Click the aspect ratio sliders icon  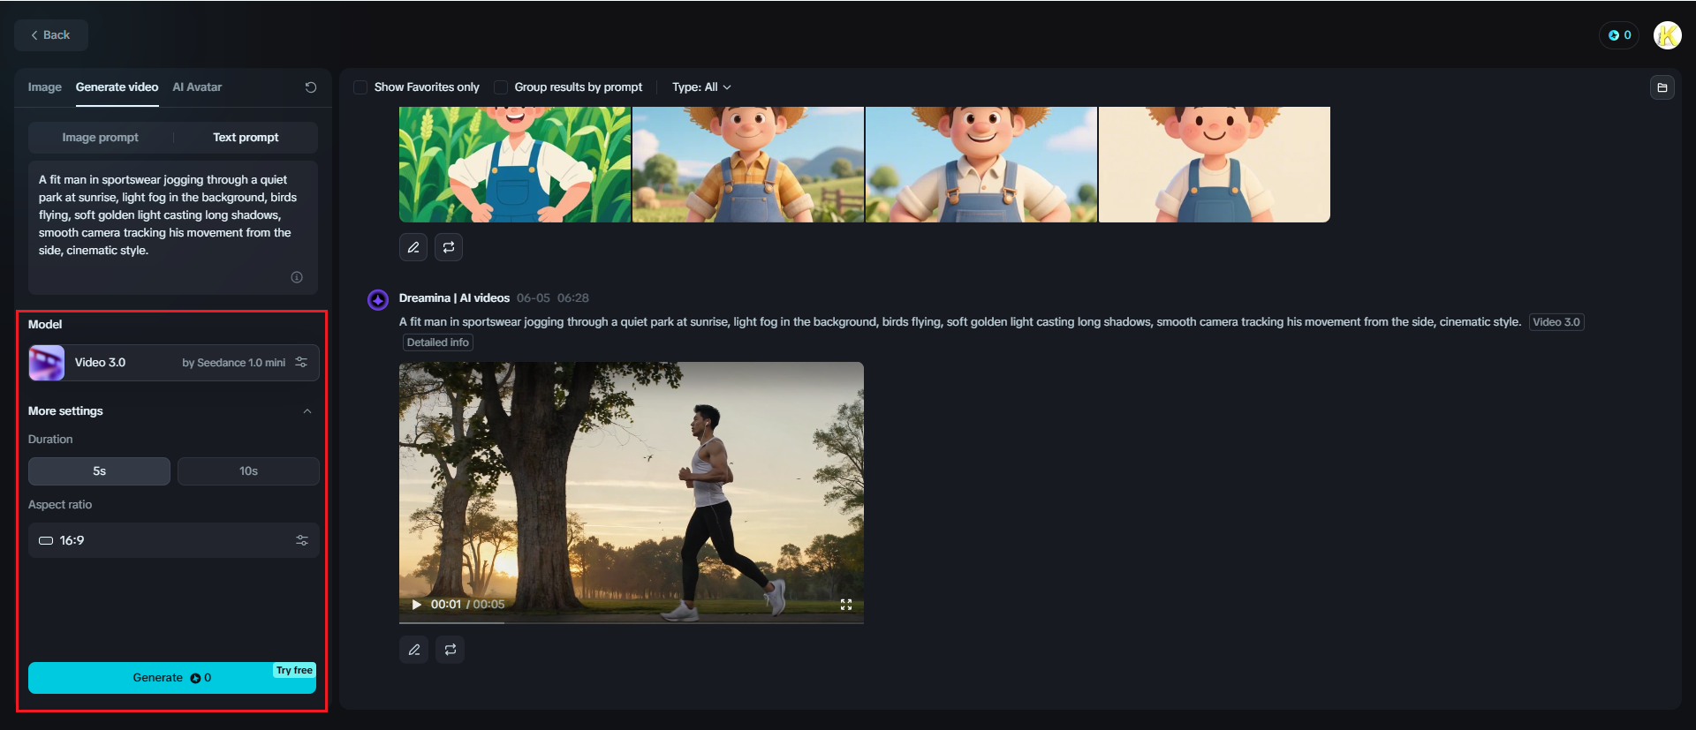pyautogui.click(x=302, y=540)
